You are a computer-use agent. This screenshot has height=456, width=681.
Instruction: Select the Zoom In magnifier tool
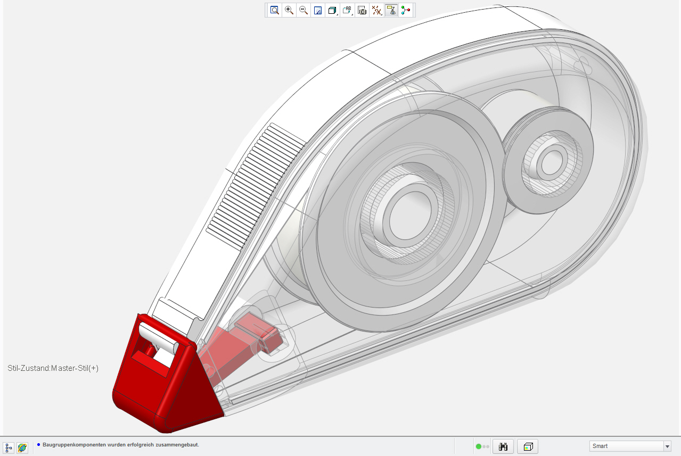pos(289,10)
